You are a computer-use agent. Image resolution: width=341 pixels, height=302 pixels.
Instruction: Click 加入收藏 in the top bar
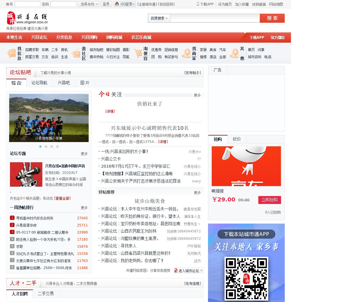click(242, 4)
